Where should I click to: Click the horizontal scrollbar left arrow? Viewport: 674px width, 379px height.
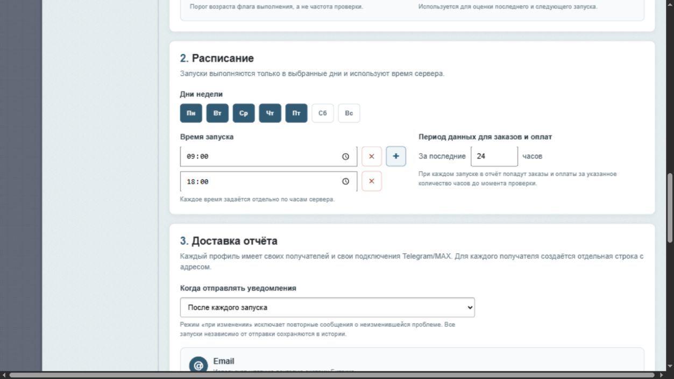4,375
